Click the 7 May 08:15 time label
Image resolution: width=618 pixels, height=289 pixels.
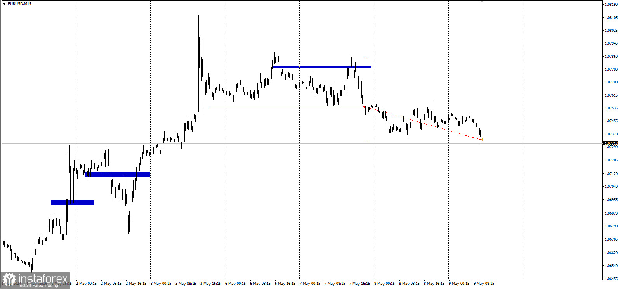point(335,283)
